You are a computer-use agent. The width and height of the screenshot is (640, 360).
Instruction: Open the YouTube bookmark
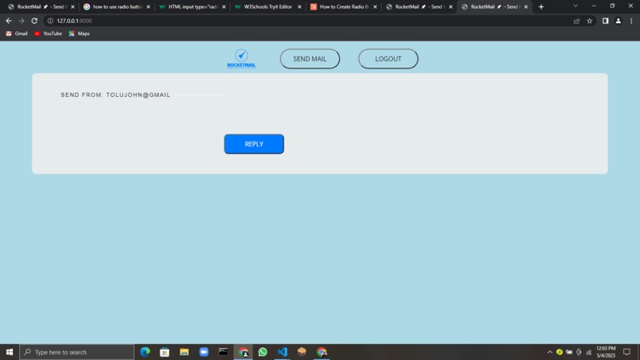48,33
